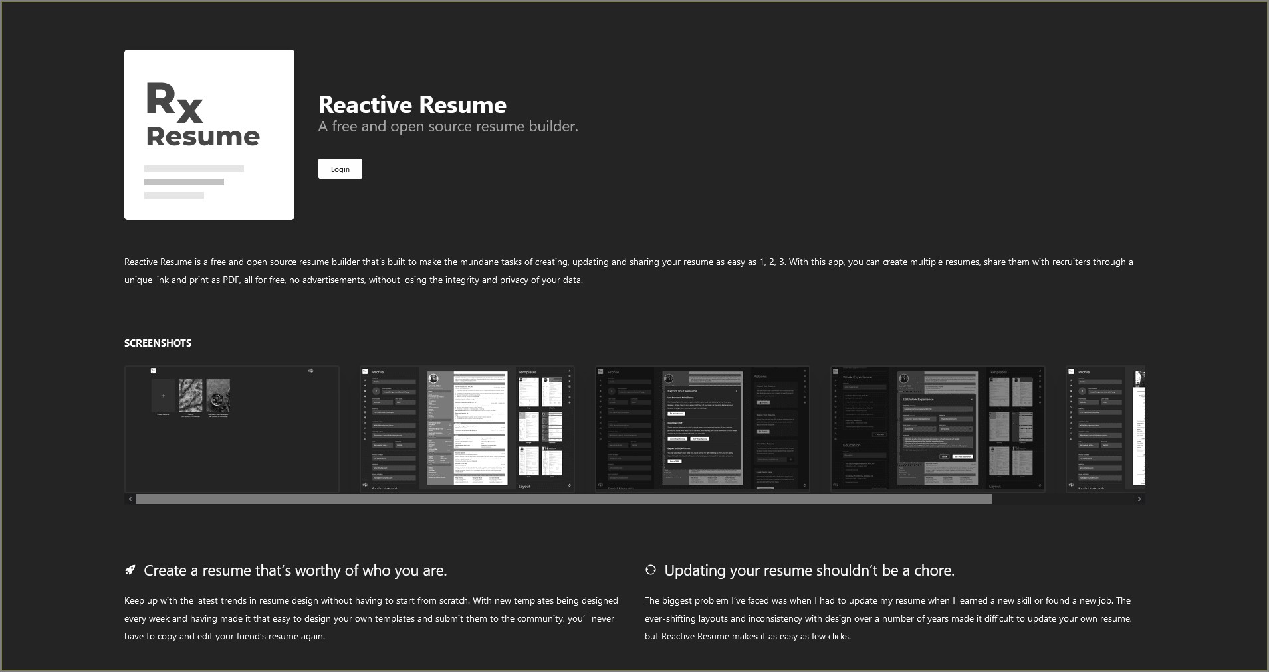
Task: Click the 'A free and open source resume builder.' subtitle
Action: point(448,126)
